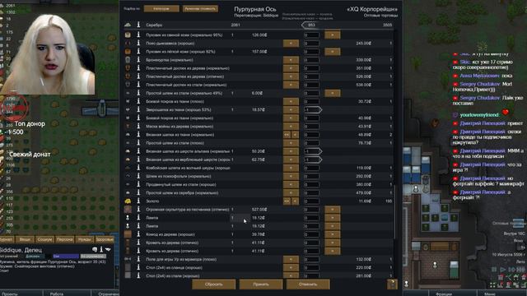Click the sellable-items icon beside Отменить
Image resolution: width=527 pixels, height=296 pixels.
pos(392,284)
